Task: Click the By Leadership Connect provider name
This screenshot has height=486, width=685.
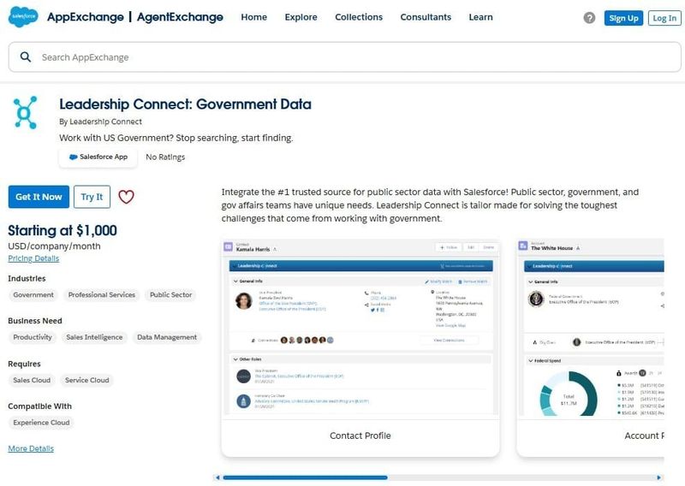Action: click(x=100, y=121)
